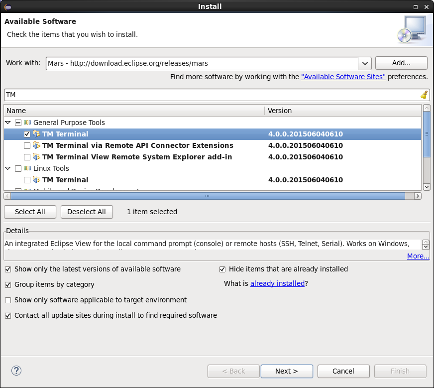Check TM Terminal via Remote API Connector Extensions
The width and height of the screenshot is (434, 388).
[x=27, y=145]
